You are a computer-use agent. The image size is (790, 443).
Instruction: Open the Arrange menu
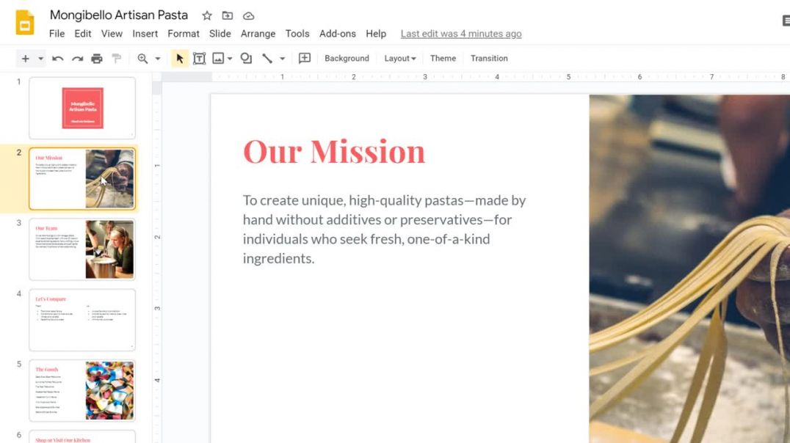click(258, 34)
